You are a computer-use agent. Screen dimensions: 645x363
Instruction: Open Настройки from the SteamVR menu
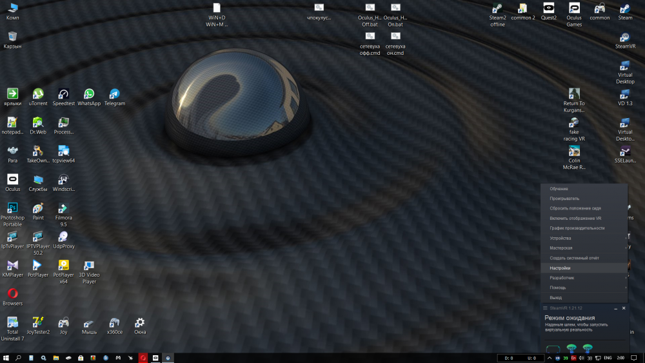point(584,268)
